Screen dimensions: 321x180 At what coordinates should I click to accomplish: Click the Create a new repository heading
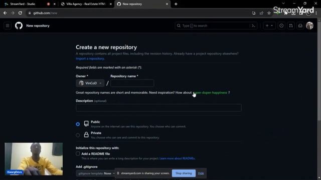(106, 47)
